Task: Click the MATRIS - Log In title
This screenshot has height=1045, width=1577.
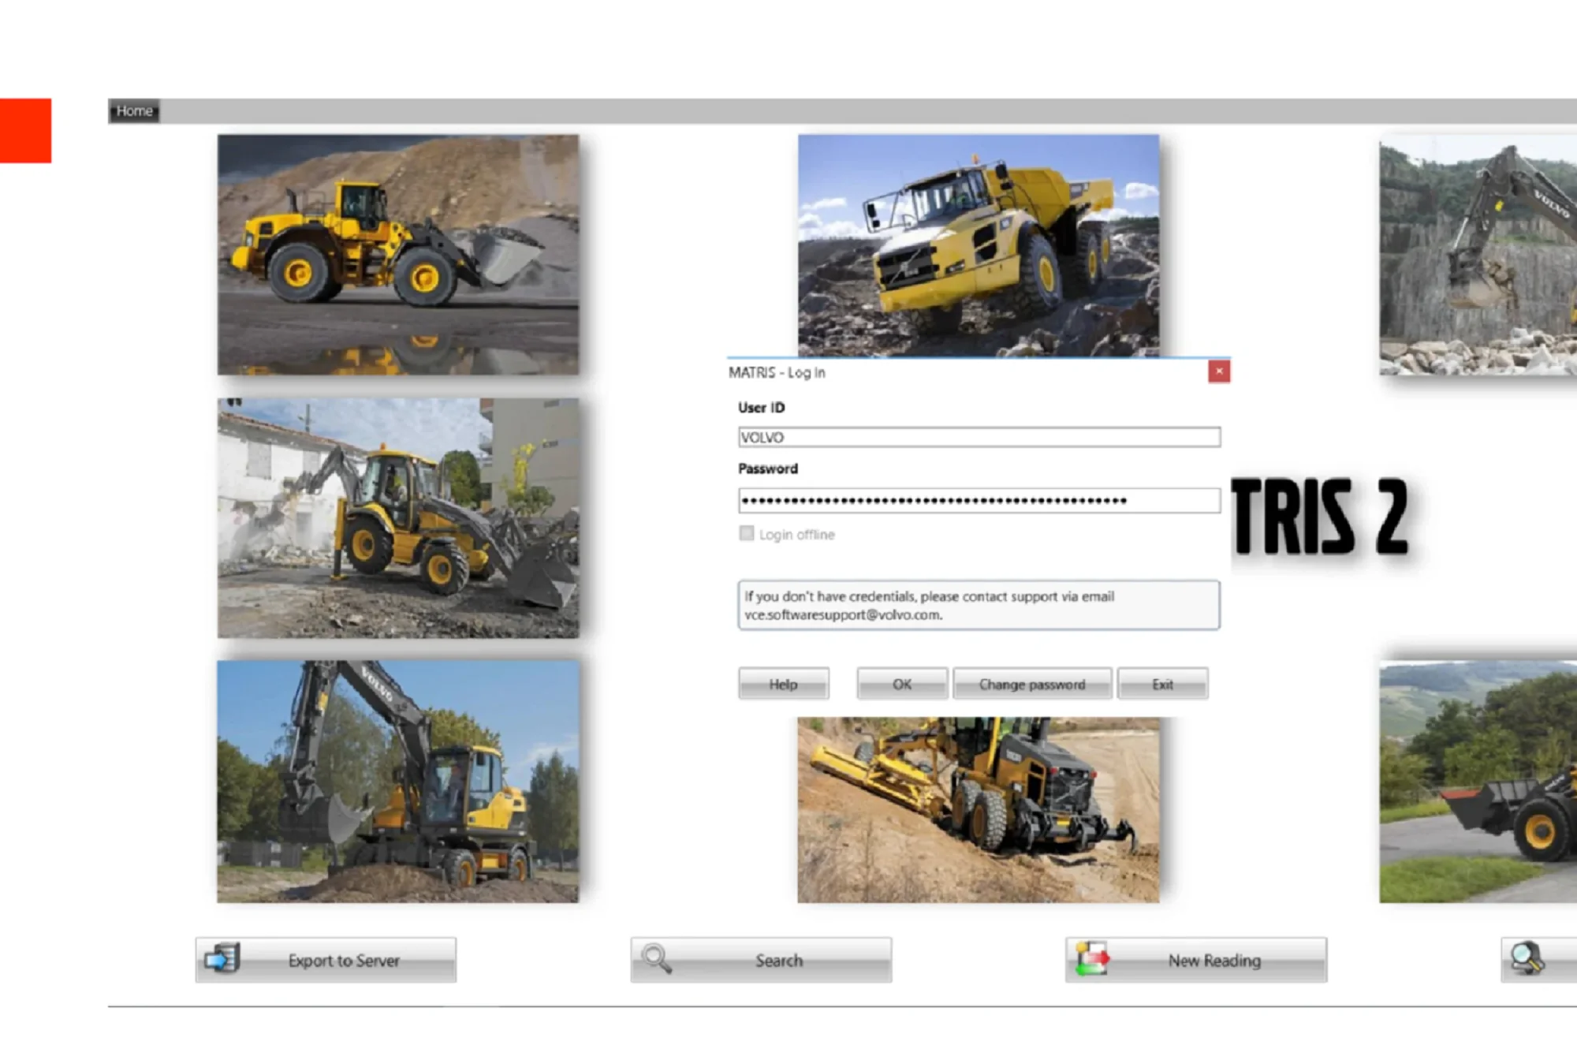Action: tap(777, 372)
